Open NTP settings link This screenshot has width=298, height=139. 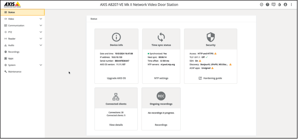pos(161,78)
